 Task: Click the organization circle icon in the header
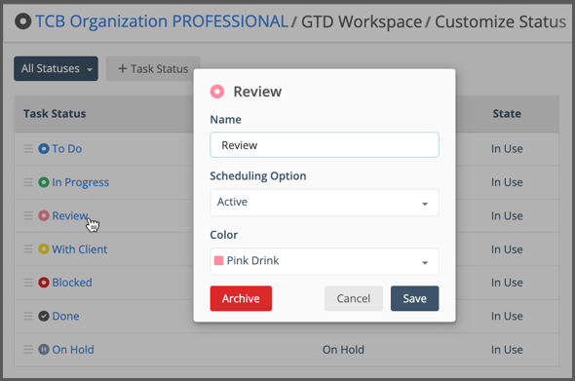pyautogui.click(x=22, y=21)
